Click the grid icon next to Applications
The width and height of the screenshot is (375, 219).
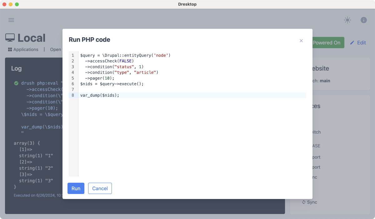pos(10,49)
